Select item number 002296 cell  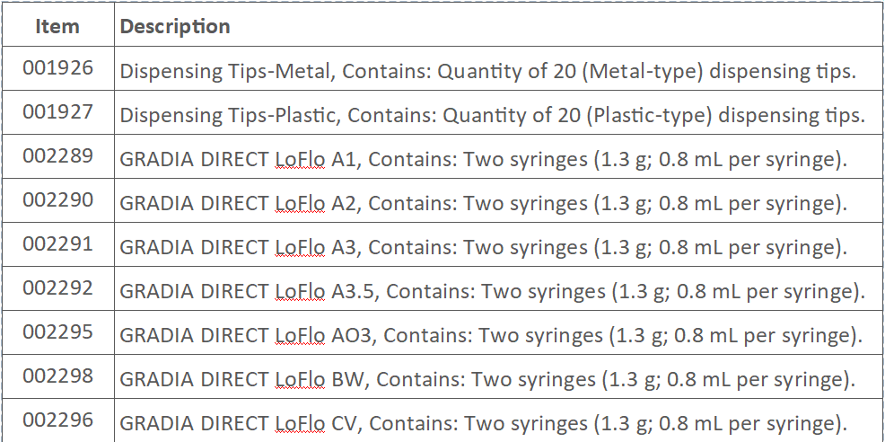click(x=57, y=419)
